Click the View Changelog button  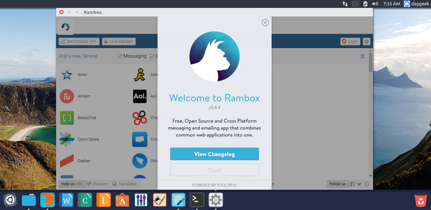click(215, 154)
